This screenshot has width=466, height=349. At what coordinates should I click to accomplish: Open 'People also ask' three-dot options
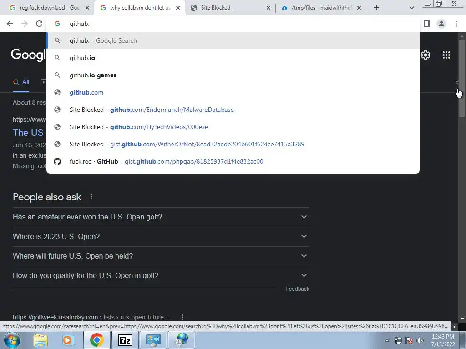tap(91, 197)
